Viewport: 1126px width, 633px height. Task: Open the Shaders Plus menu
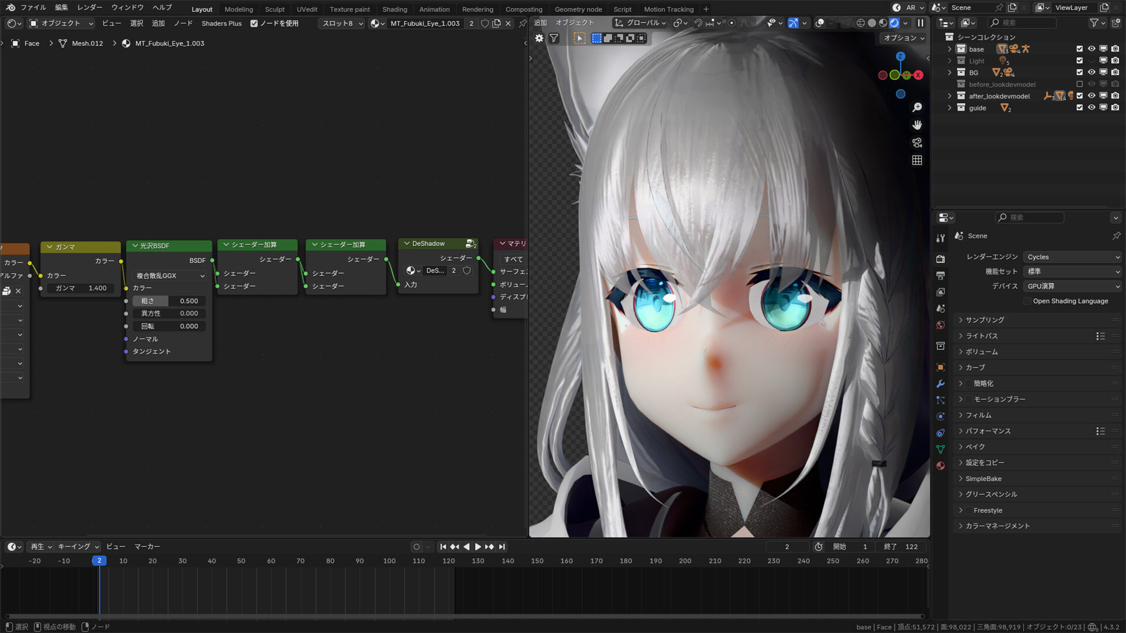pyautogui.click(x=222, y=23)
